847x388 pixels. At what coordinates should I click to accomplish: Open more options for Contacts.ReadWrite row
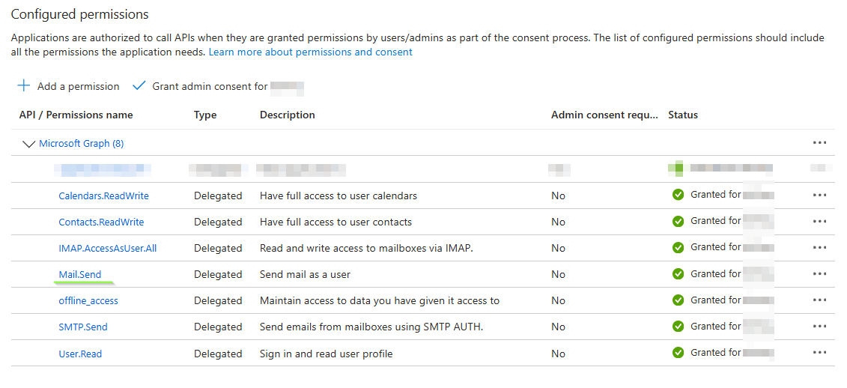[819, 221]
